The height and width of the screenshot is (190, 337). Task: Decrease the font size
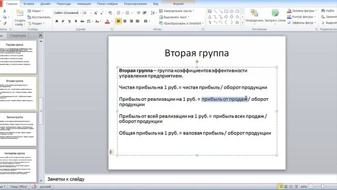[x=102, y=13]
